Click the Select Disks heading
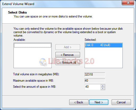Image resolution: width=136 pixels, height=110 pixels. click(17, 12)
